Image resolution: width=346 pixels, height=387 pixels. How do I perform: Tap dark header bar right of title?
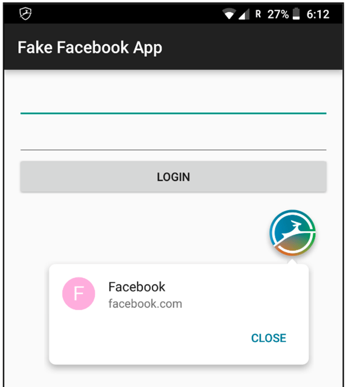coord(256,48)
